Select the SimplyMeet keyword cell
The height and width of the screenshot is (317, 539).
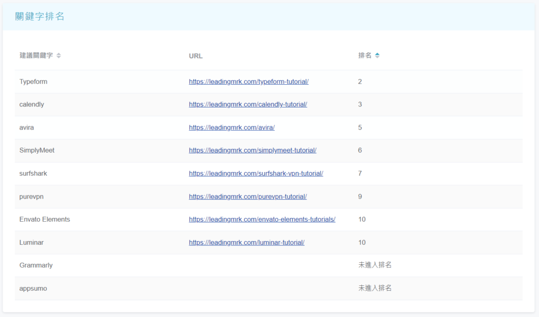pos(37,150)
